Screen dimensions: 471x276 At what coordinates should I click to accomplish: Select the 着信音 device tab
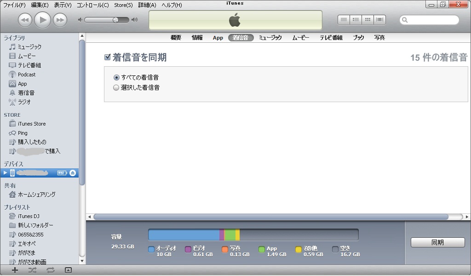coord(241,38)
